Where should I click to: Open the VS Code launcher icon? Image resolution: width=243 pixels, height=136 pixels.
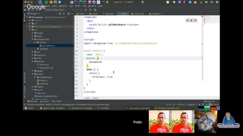pyautogui.click(x=103, y=2)
